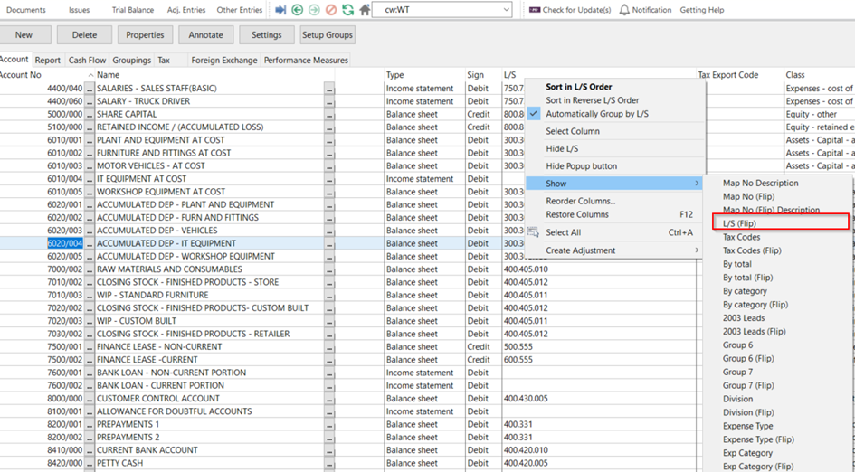Image resolution: width=855 pixels, height=472 pixels.
Task: Expand the Create Adjustment submenu
Action: pos(697,250)
